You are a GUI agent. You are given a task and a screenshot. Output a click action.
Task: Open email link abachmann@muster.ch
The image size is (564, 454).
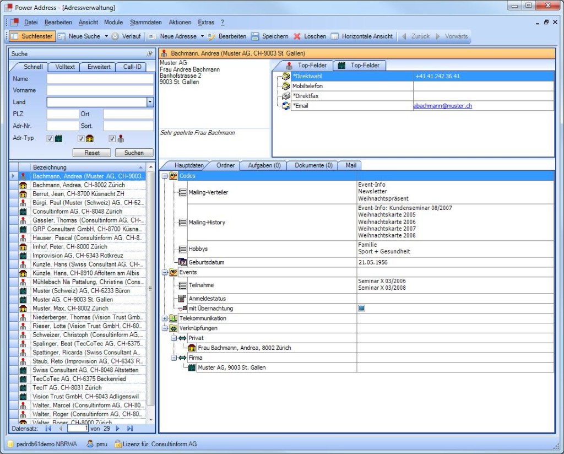click(x=442, y=106)
